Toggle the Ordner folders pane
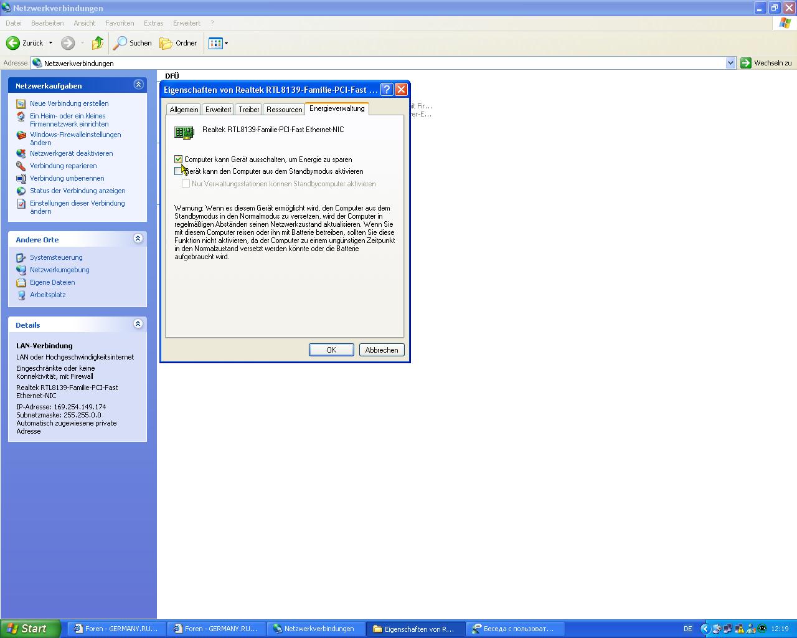 (x=179, y=43)
